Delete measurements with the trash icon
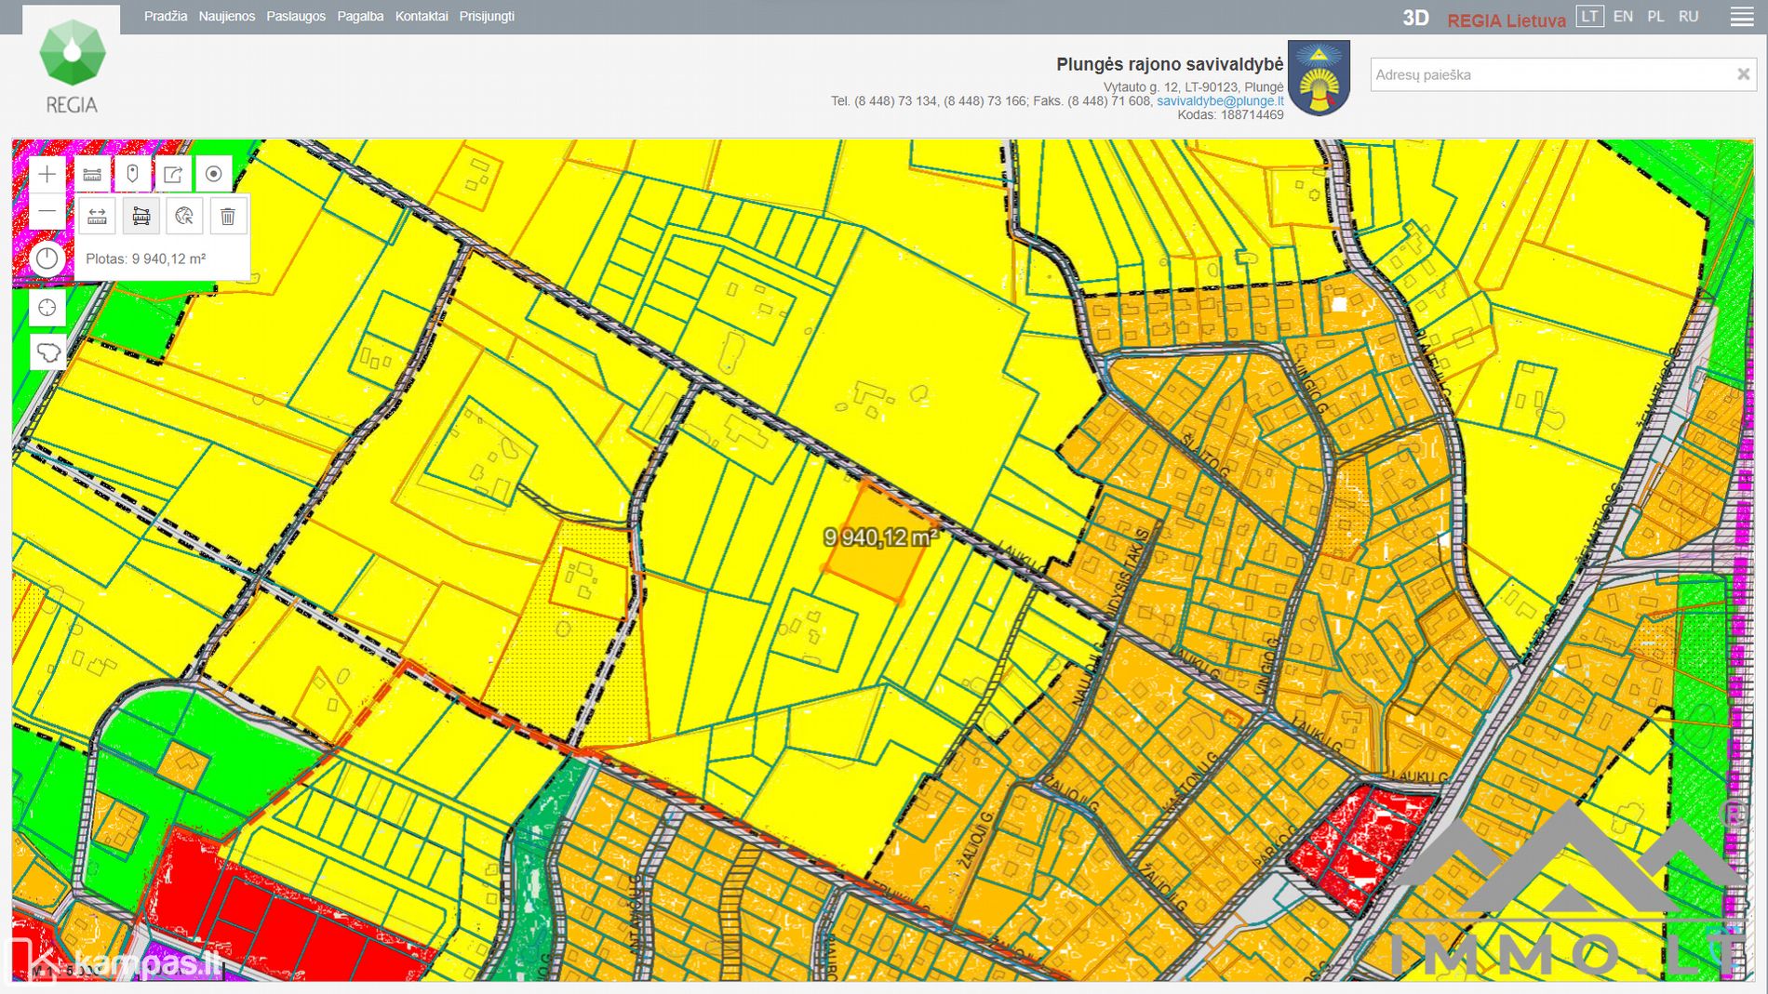 (227, 217)
